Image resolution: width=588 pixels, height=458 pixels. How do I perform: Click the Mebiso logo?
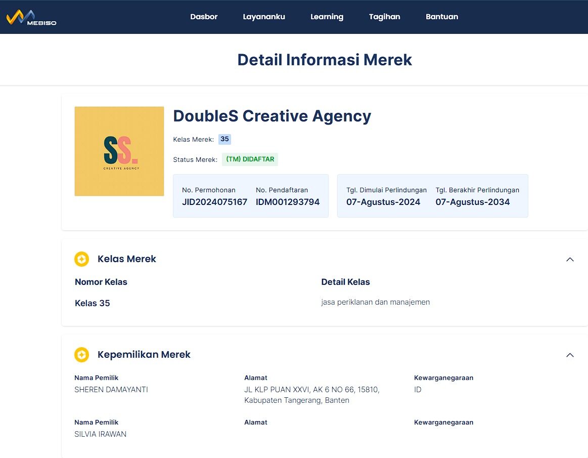tap(31, 17)
